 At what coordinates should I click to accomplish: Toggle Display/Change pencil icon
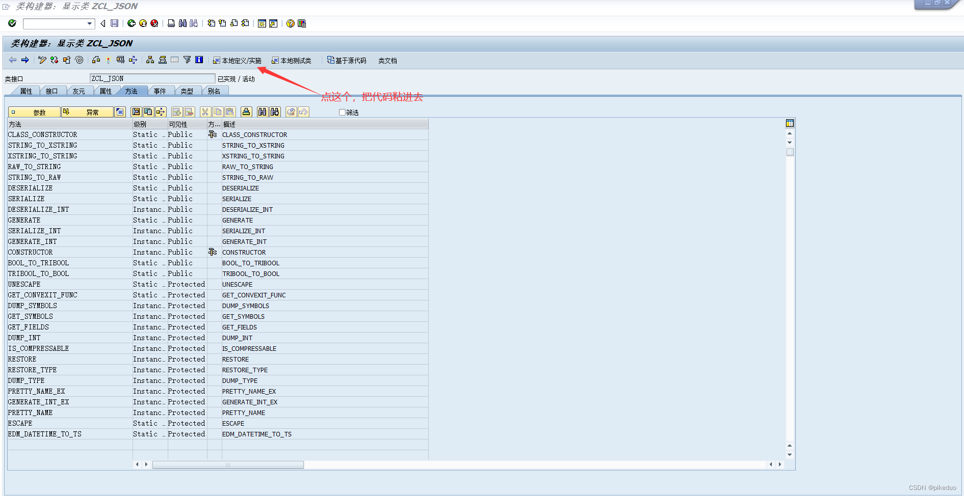pos(42,60)
